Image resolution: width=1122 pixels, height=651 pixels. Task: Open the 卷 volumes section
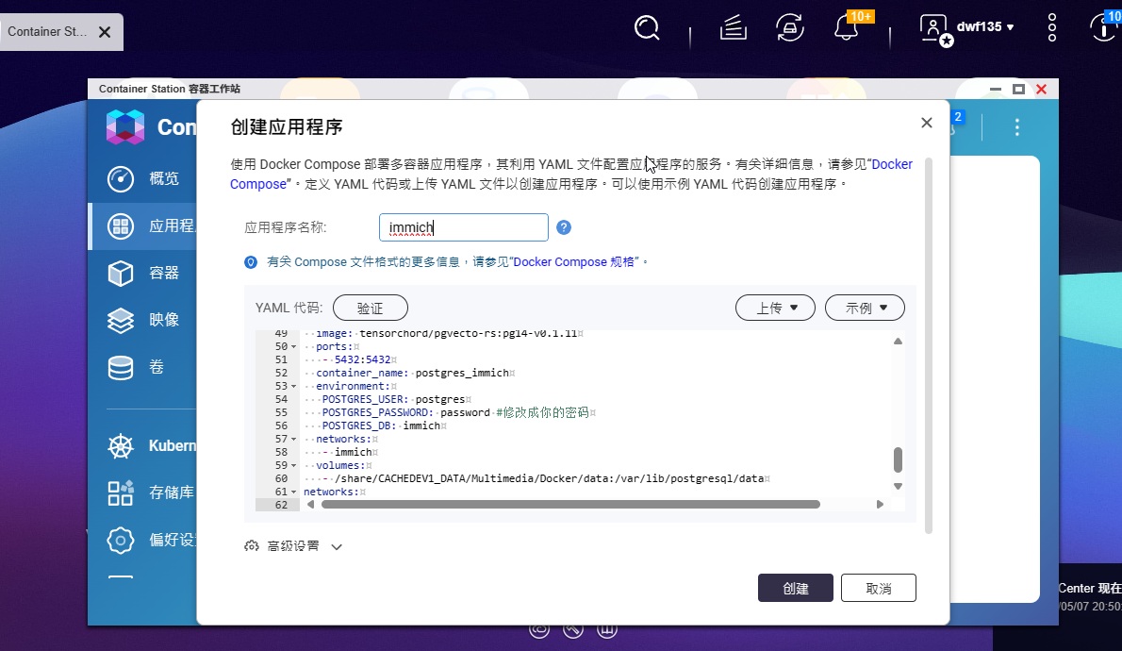coord(136,367)
